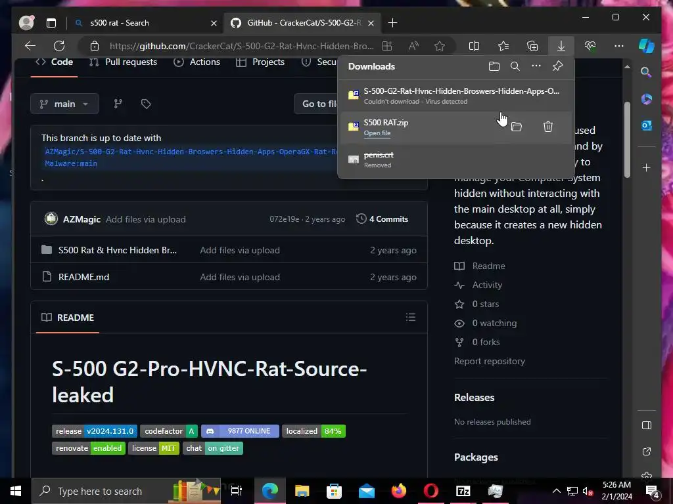
Task: Expand the main branch dropdown
Action: [x=64, y=104]
